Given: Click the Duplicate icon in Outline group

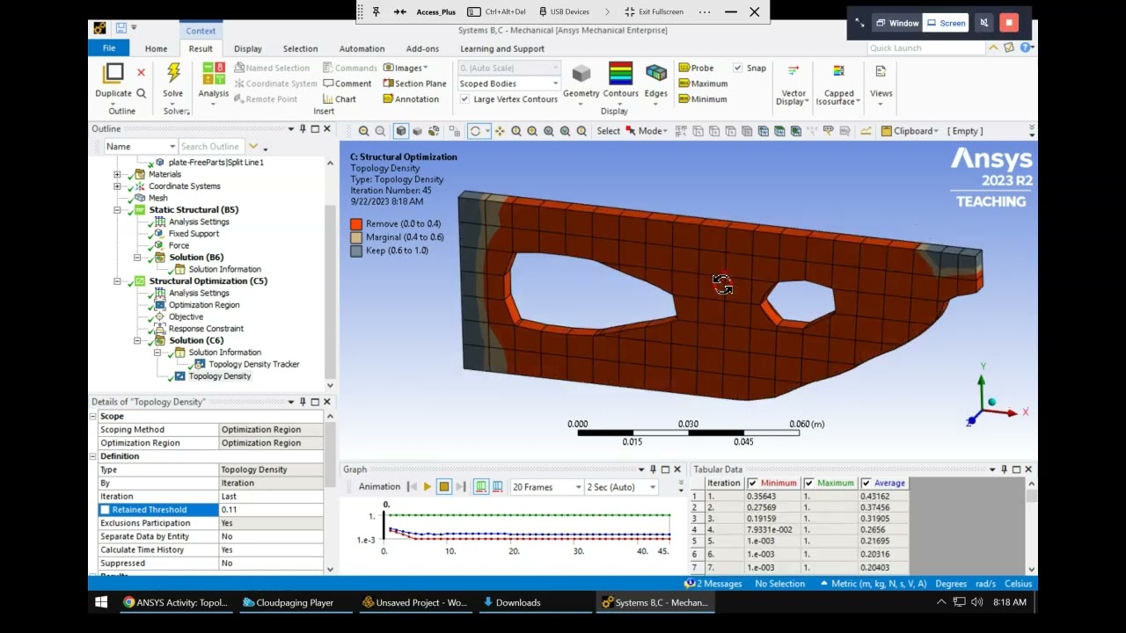Looking at the screenshot, I should (x=113, y=73).
